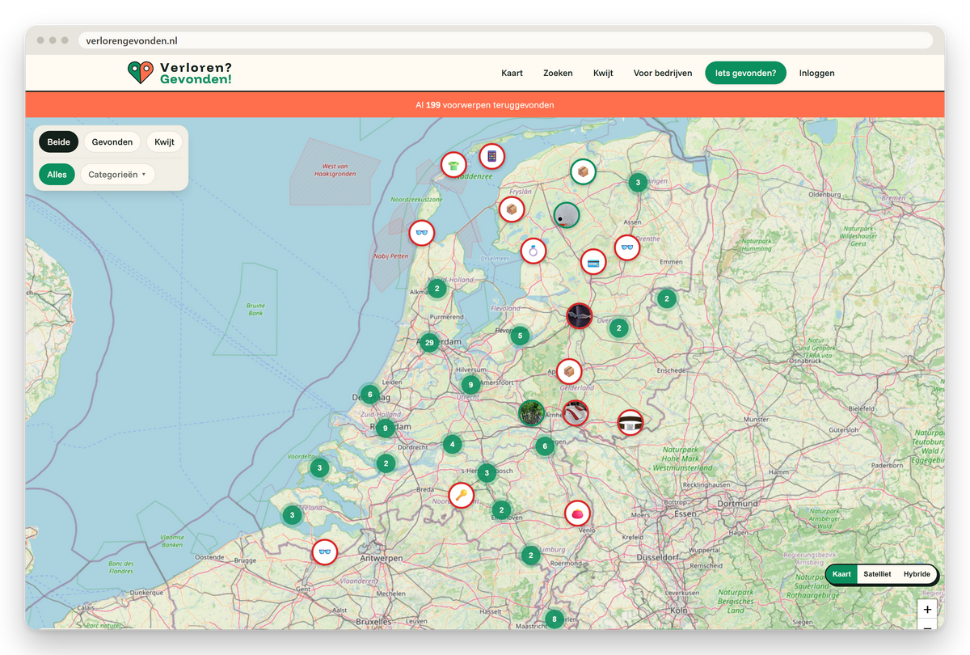Open the glasses marker near Petten coast
The height and width of the screenshot is (655, 970).
(x=421, y=233)
